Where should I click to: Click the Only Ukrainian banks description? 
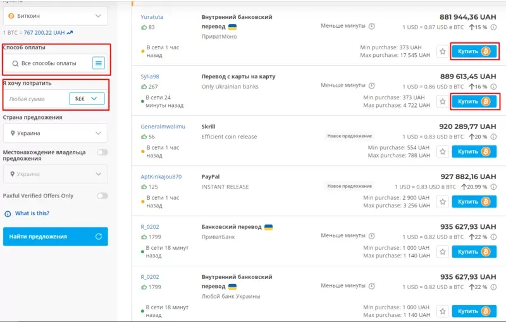[x=230, y=87]
